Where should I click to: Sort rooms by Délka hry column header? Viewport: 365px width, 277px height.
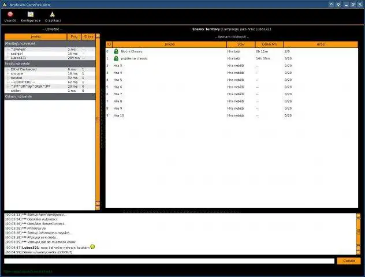point(269,44)
